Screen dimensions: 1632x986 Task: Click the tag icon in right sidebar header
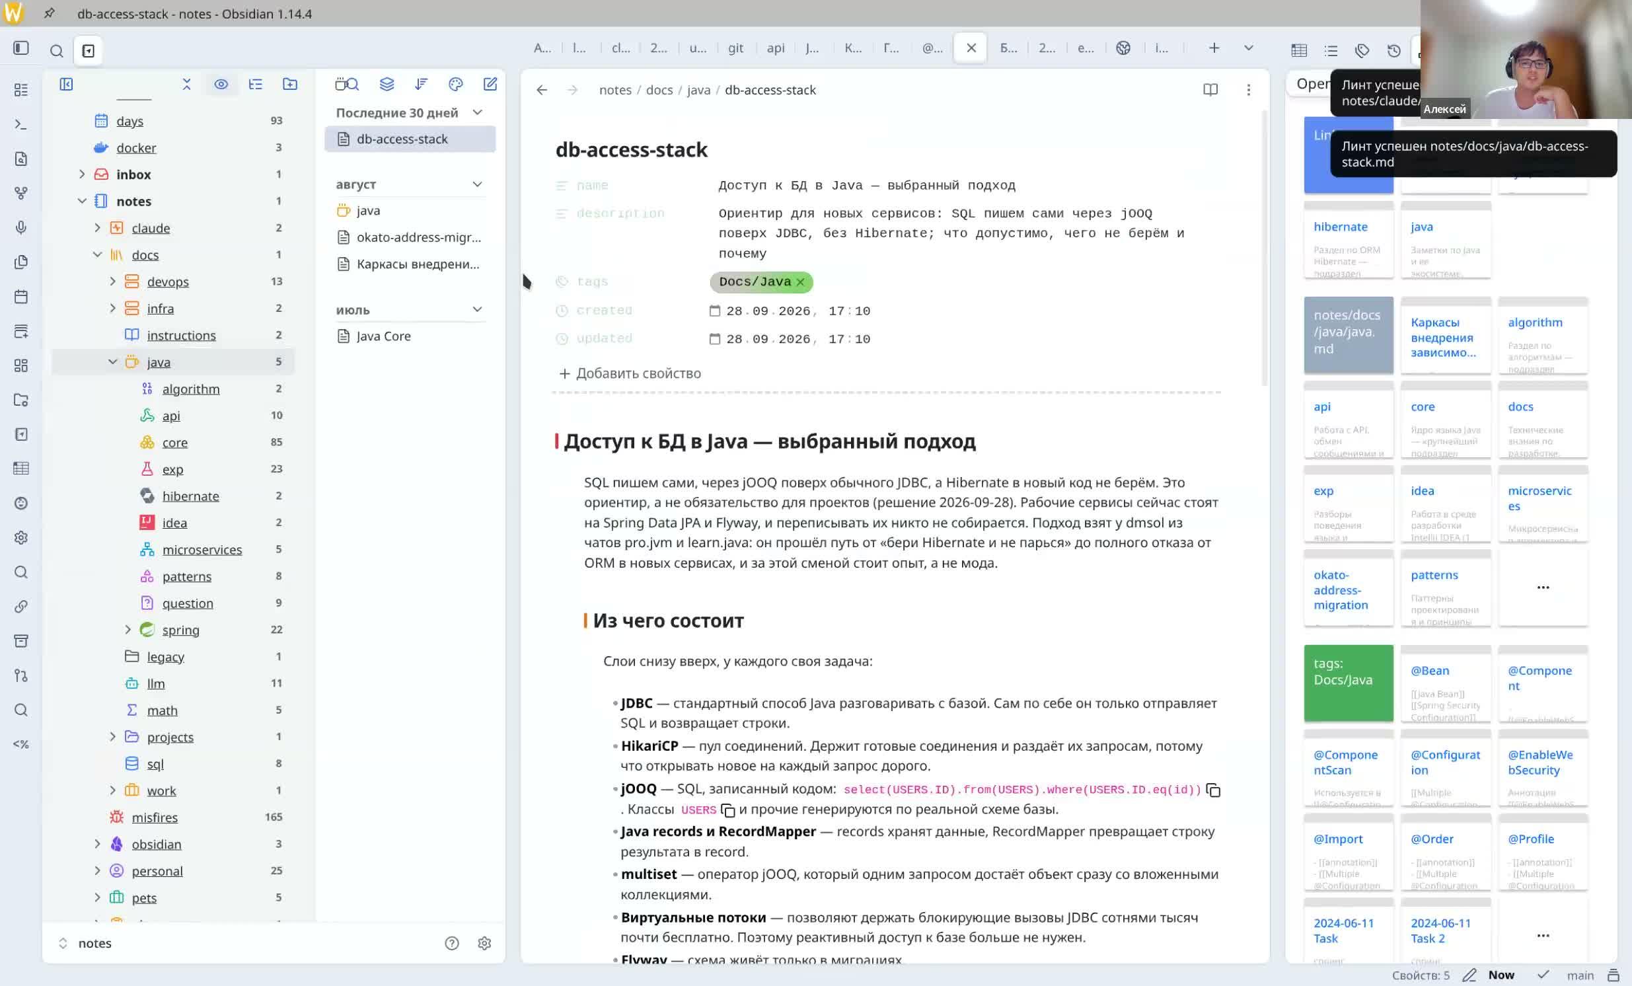coord(1362,50)
